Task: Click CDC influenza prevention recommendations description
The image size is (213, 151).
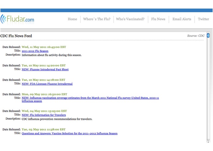Action: point(57,119)
